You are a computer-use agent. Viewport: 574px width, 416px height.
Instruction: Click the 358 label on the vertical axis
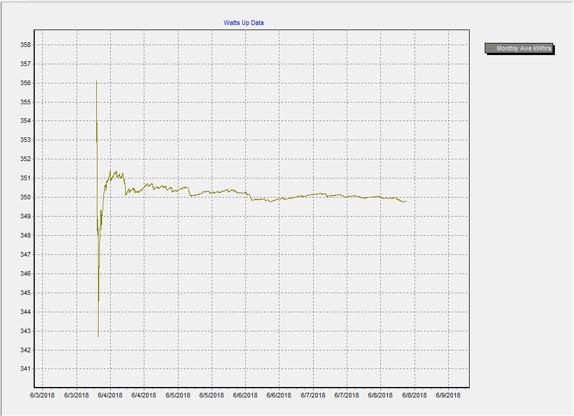tap(26, 45)
